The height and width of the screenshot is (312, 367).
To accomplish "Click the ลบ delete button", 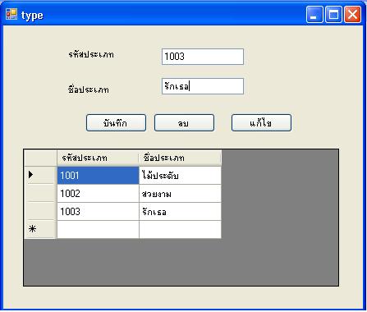I will [184, 123].
